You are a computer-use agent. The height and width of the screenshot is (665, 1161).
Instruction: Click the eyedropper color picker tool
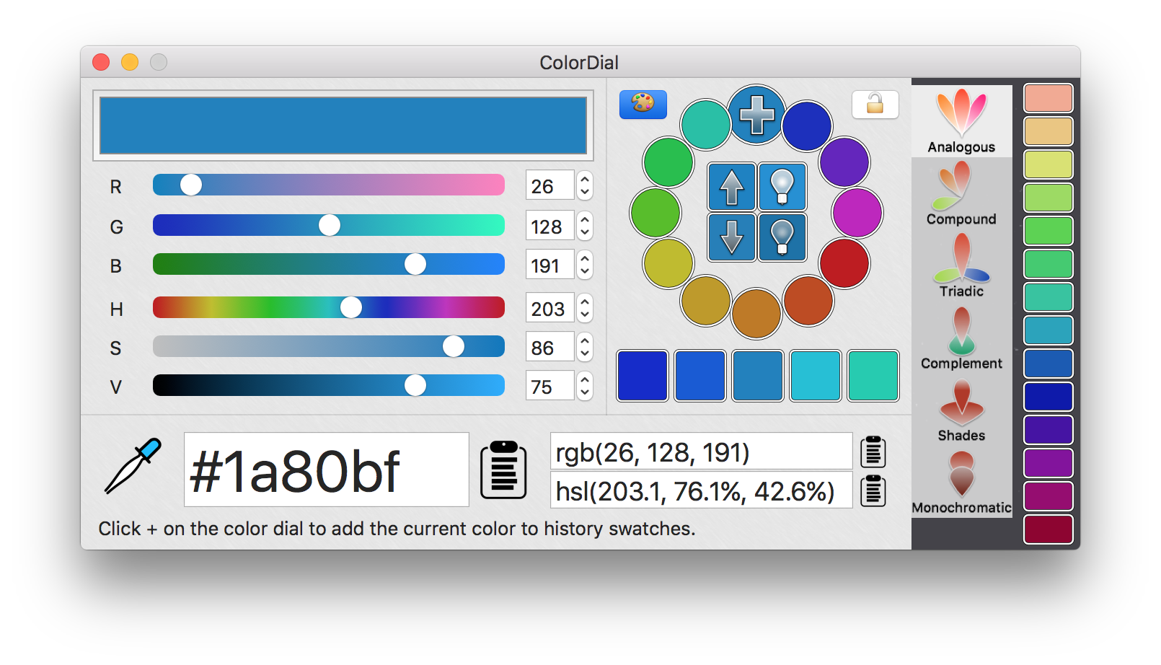tap(133, 466)
